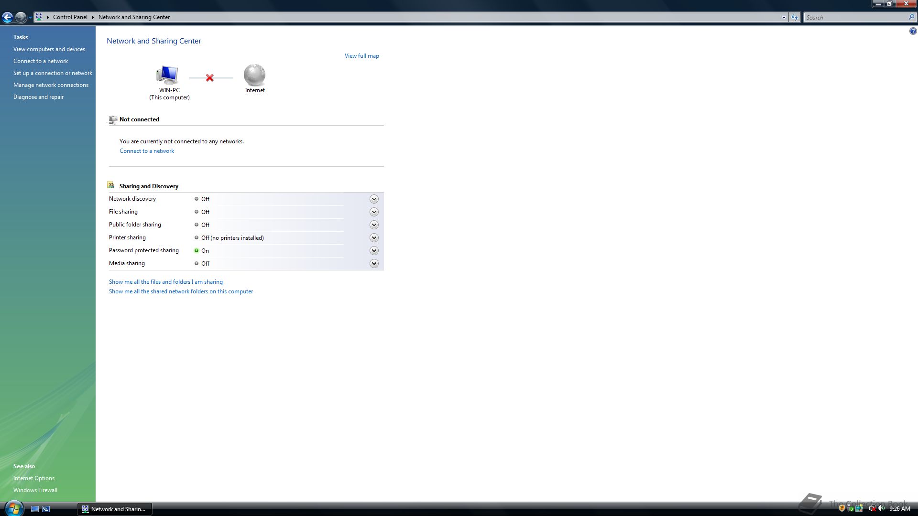
Task: Click the search magnifier icon
Action: 911,17
